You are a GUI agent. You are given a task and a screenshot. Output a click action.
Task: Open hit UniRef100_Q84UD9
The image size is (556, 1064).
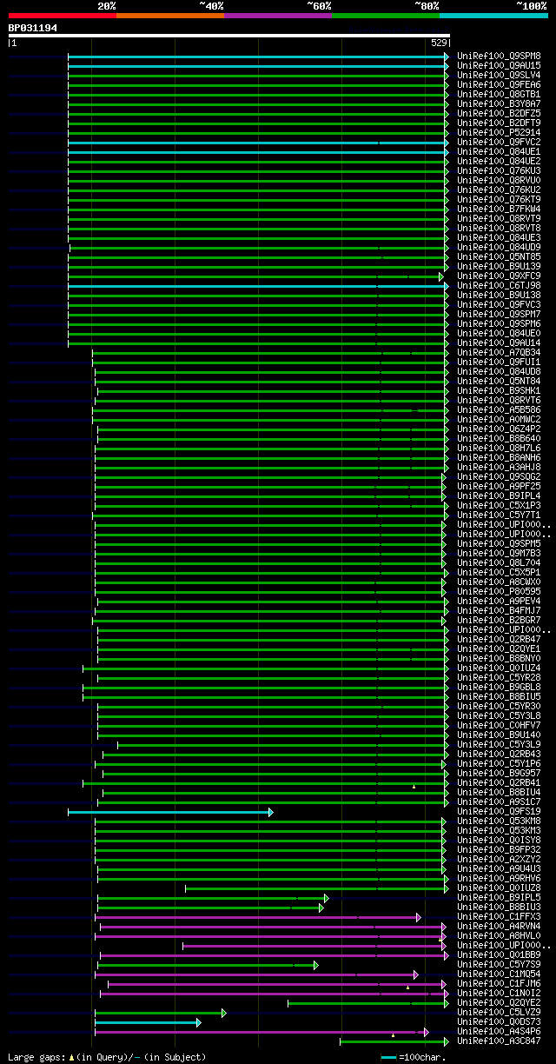pyautogui.click(x=499, y=247)
